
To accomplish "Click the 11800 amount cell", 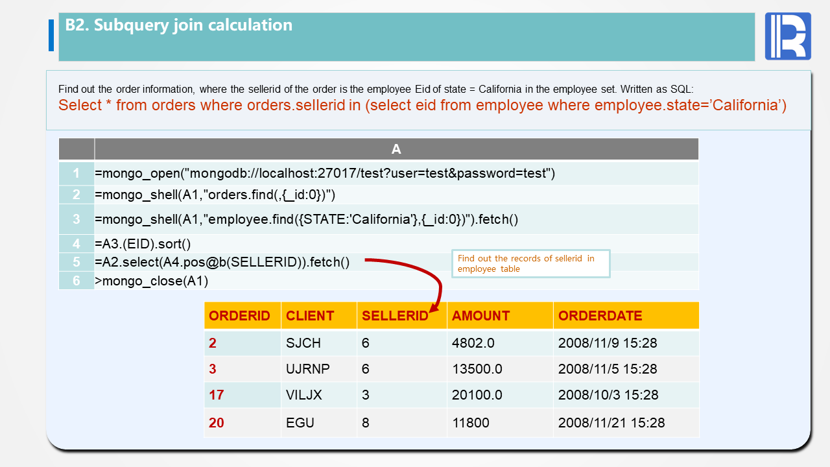I will [x=470, y=423].
